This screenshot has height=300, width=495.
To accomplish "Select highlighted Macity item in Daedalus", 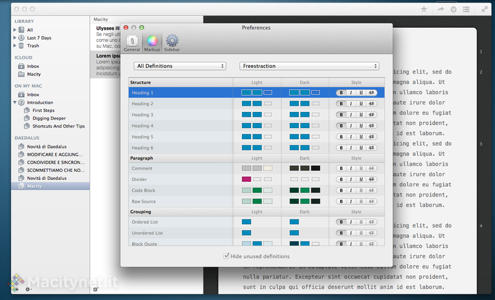I will point(51,186).
